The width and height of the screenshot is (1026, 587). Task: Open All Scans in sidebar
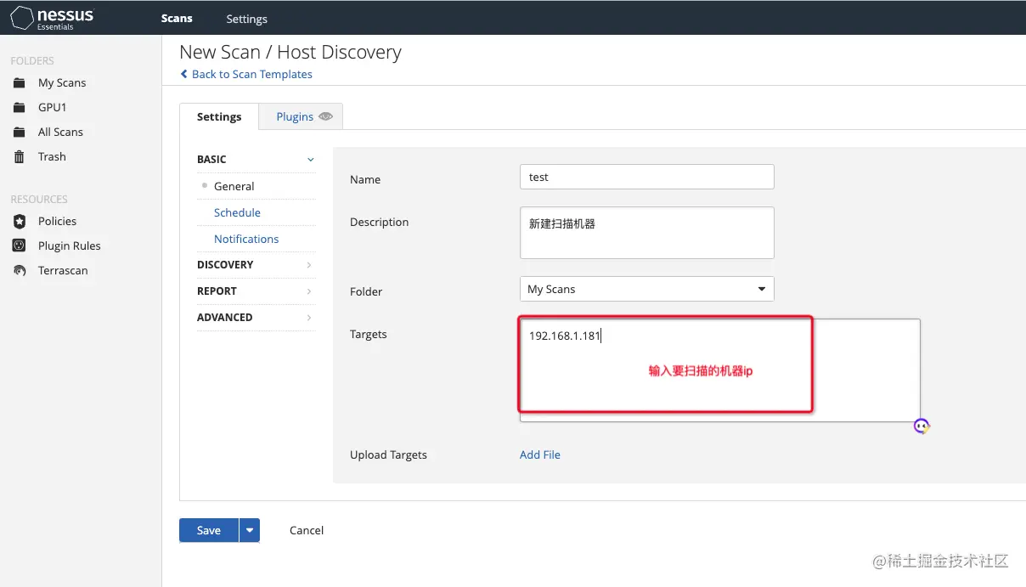tap(60, 132)
